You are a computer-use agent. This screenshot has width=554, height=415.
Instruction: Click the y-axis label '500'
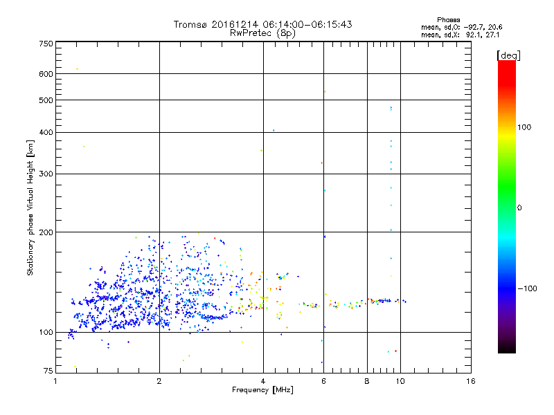[46, 100]
